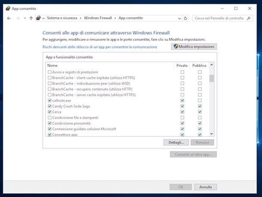
Task: Toggle Privata checkbox for Cerca
Action: click(182, 112)
